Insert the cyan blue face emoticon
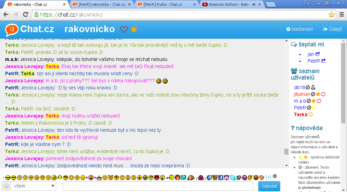This screenshot has width=347, height=192. 183,177
